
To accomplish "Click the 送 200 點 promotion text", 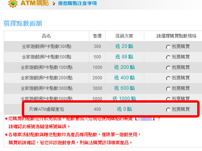I will [124, 67].
